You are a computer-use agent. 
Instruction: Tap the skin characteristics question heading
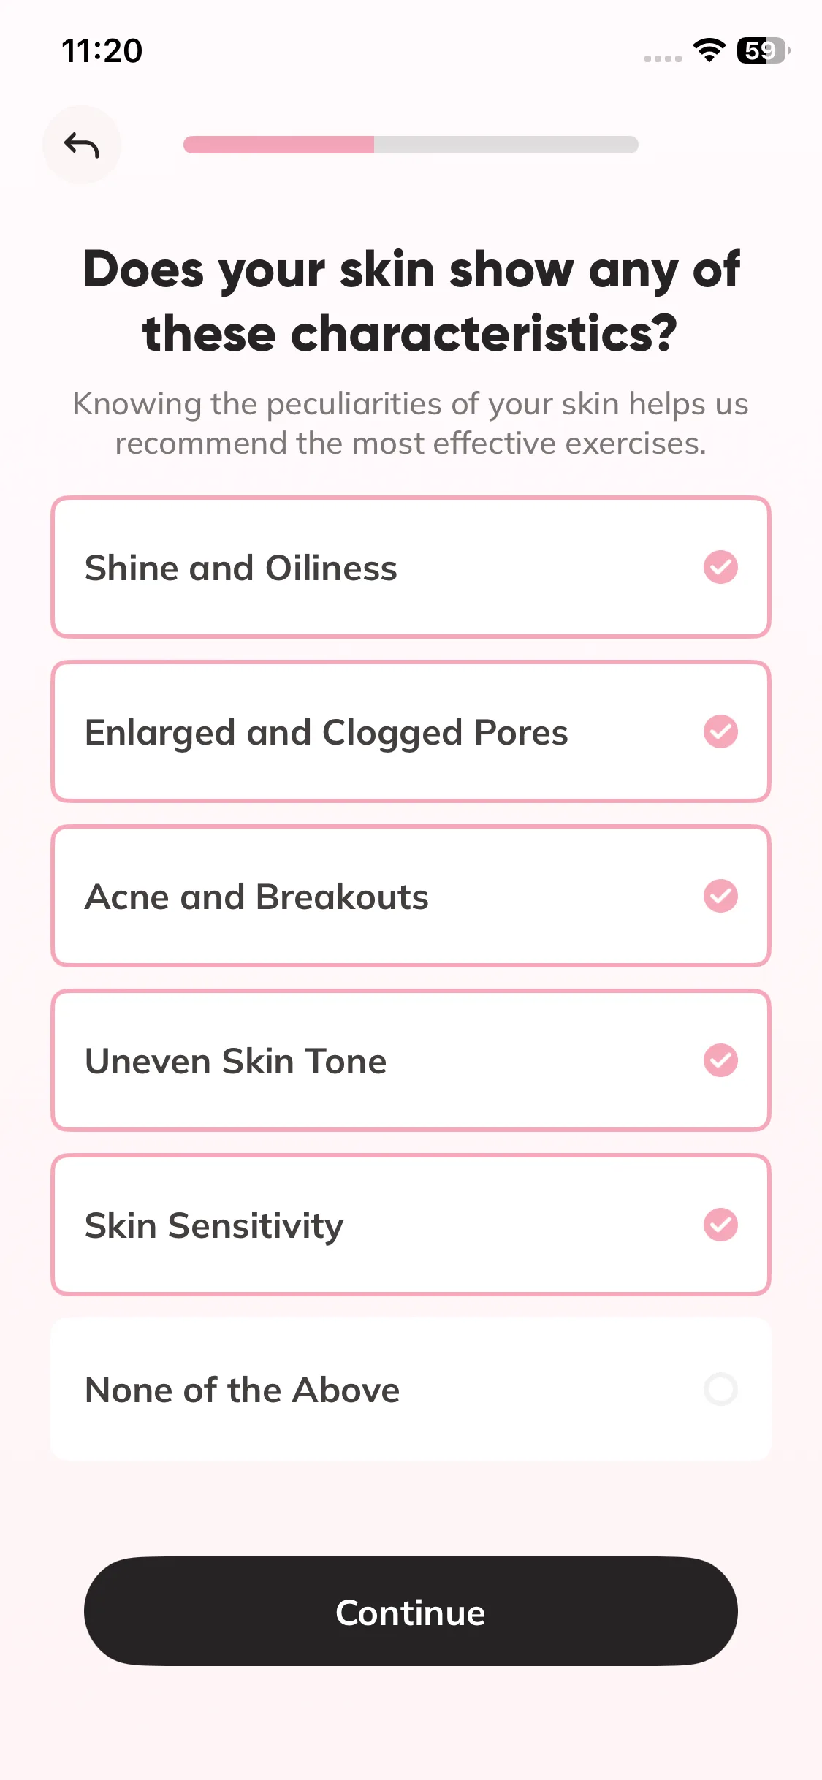[411, 301]
